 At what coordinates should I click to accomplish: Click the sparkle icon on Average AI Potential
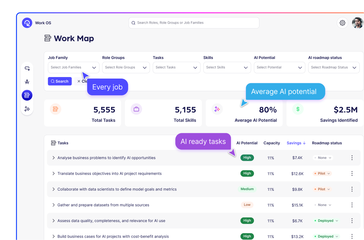217,109
